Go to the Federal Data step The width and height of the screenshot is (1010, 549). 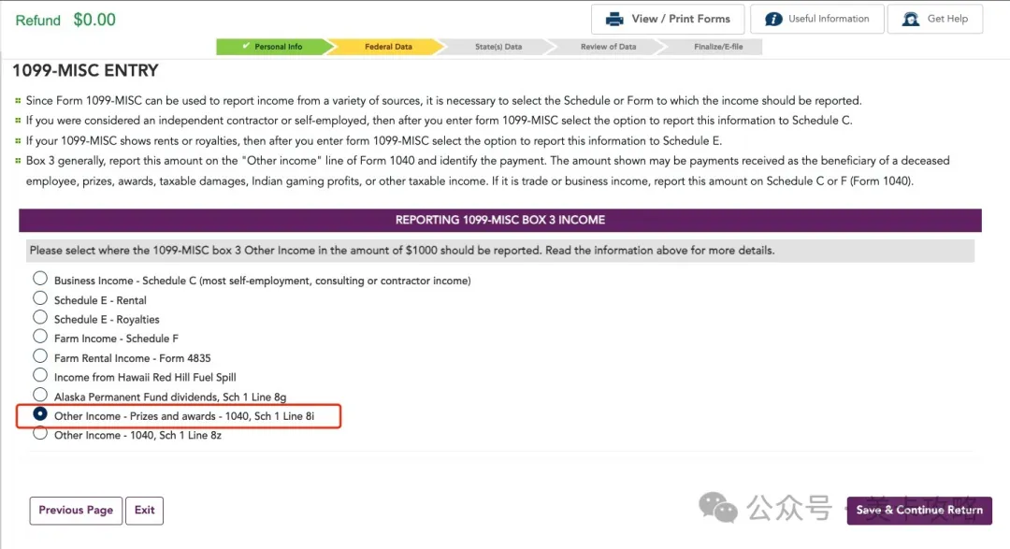tap(387, 47)
